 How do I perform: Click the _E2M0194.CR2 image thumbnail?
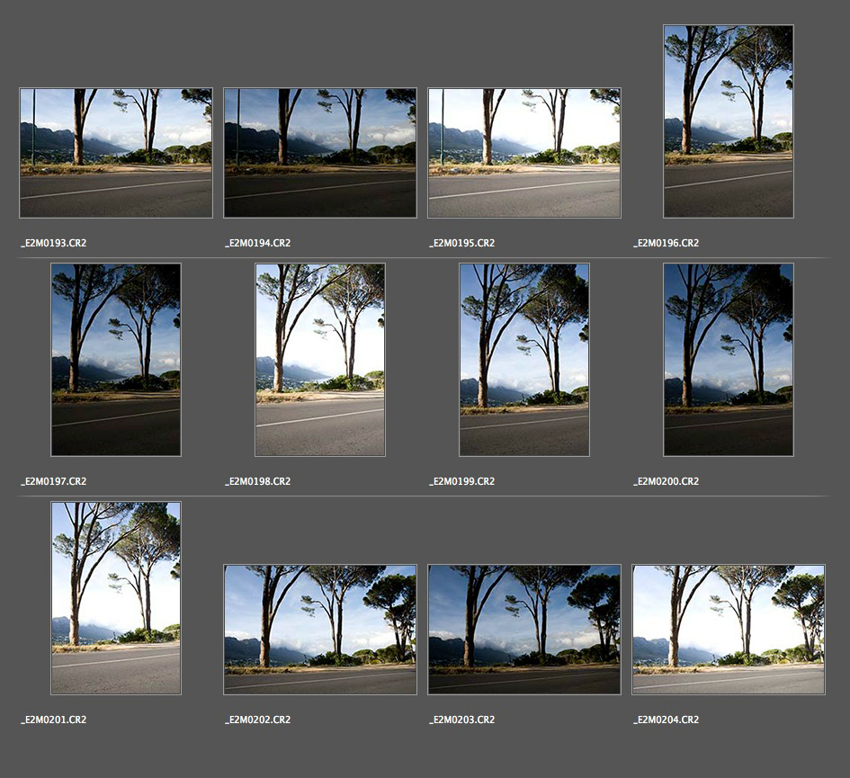pos(320,153)
